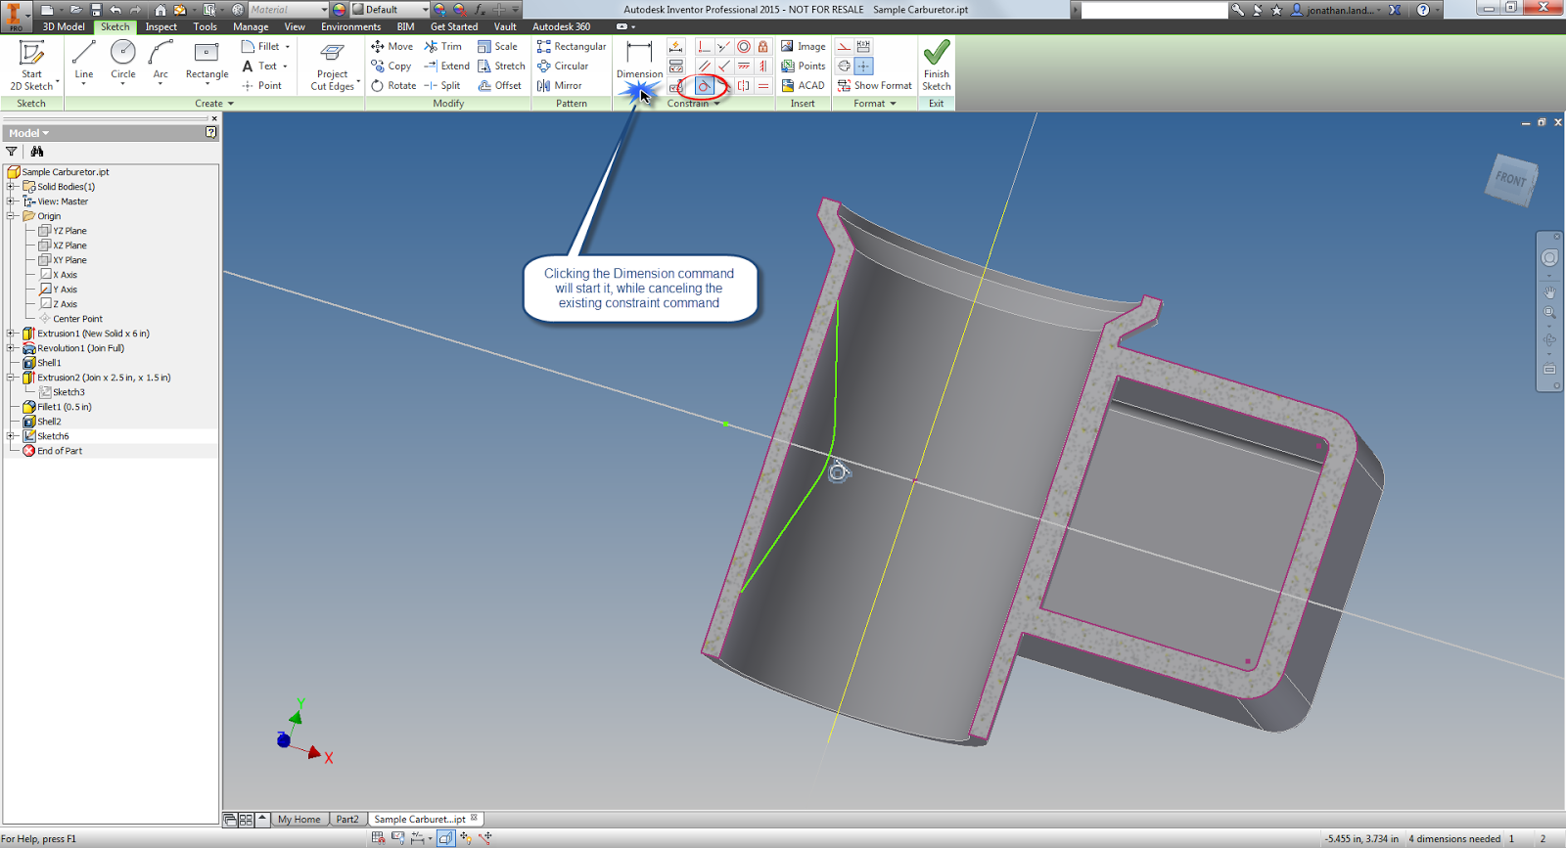Toggle the Center Point format
The image size is (1566, 848).
pos(863,66)
